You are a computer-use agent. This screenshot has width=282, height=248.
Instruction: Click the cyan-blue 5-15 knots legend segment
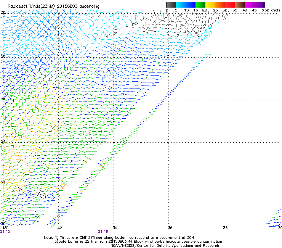click(x=186, y=5)
